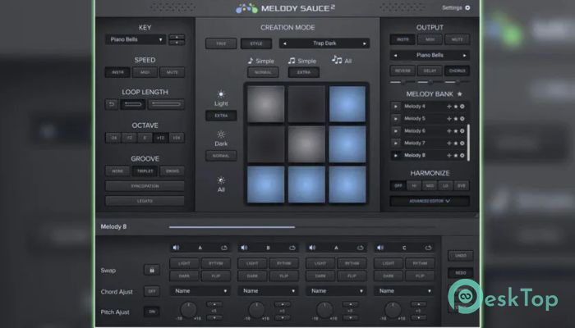Image resolution: width=575 pixels, height=328 pixels.
Task: Set Harmonize to 8VB
Action: coord(462,185)
